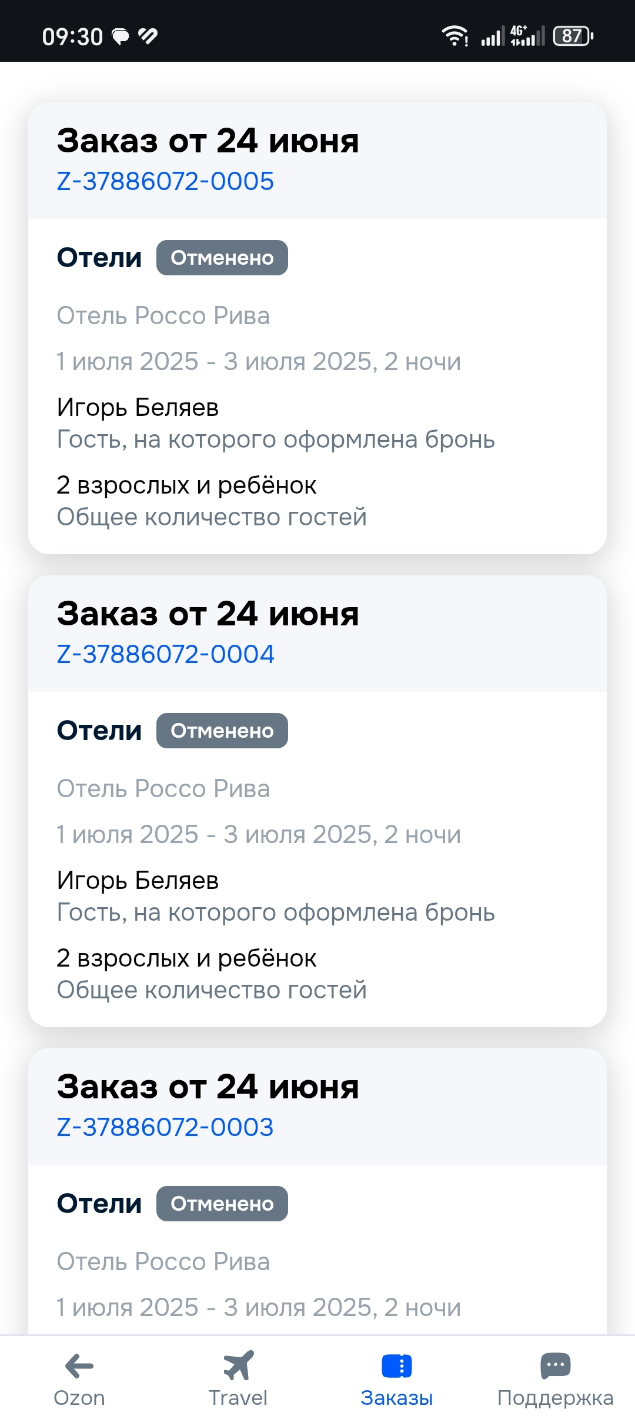Tap the clock showing 09:30
Viewport: 635px width, 1419px height.
pos(72,37)
